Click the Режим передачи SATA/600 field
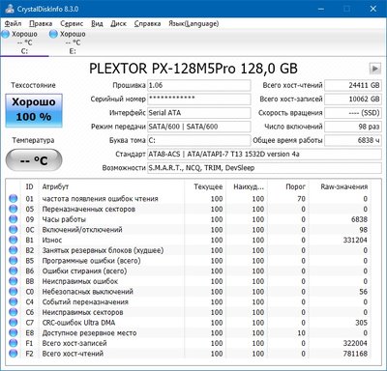This screenshot has height=371, width=387. tap(199, 127)
